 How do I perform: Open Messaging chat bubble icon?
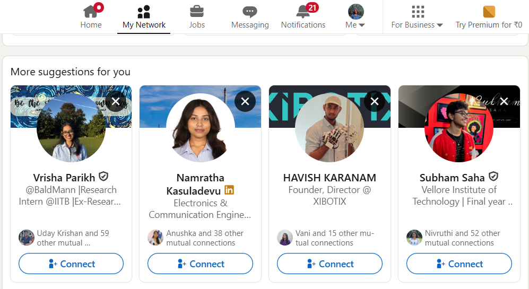[250, 12]
